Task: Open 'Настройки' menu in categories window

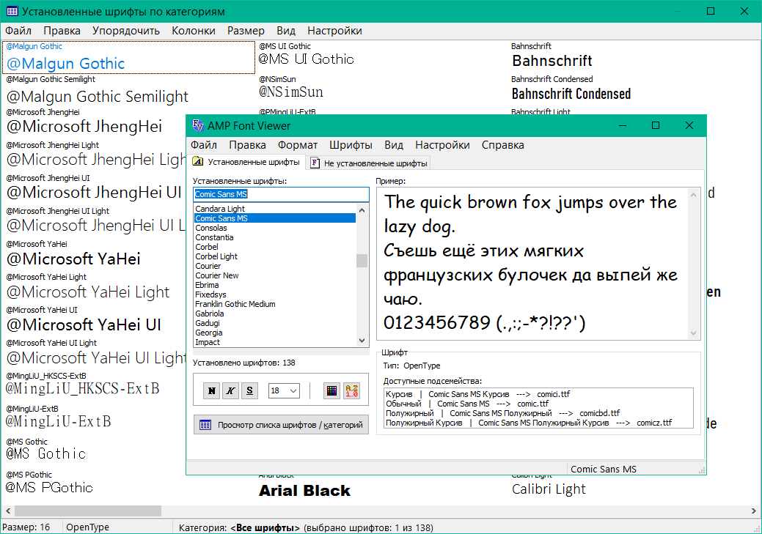Action: [x=334, y=31]
